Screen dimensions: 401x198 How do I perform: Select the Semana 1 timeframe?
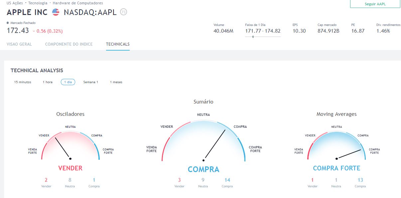91,82
